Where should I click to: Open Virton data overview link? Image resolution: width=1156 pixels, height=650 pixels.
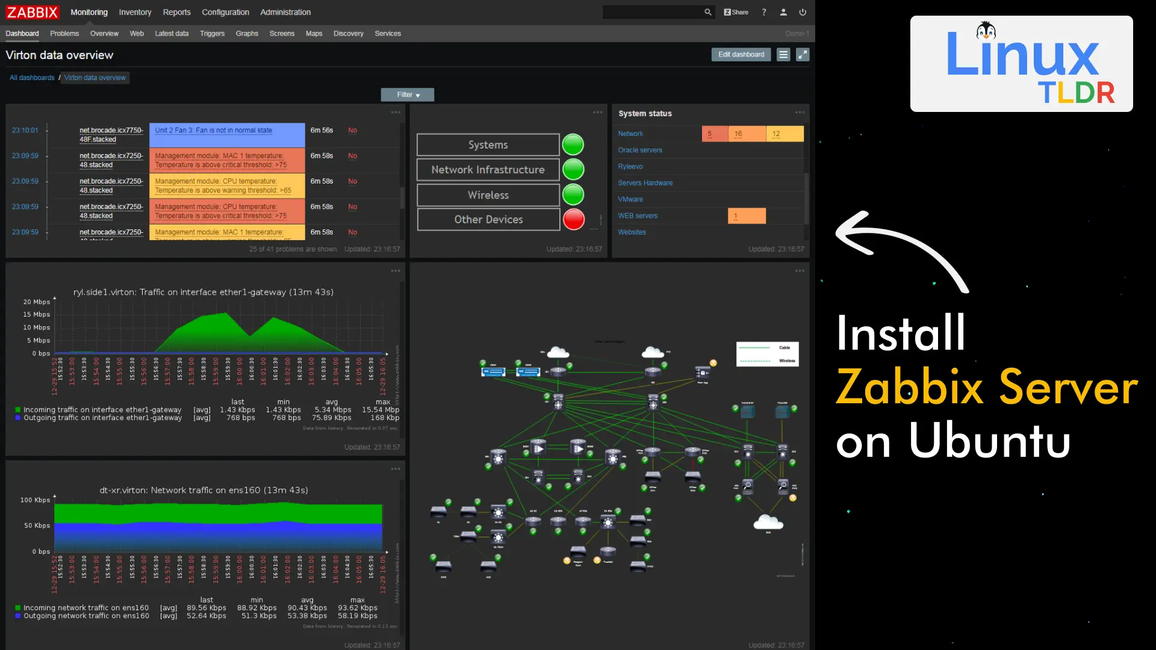pyautogui.click(x=95, y=77)
